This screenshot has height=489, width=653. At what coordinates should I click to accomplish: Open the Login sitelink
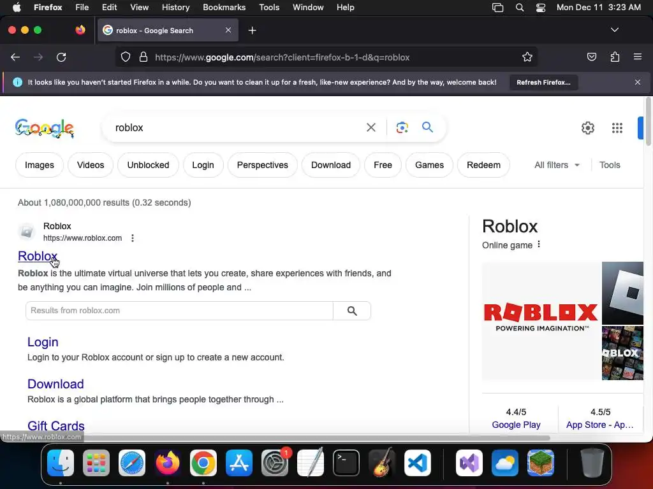(43, 342)
